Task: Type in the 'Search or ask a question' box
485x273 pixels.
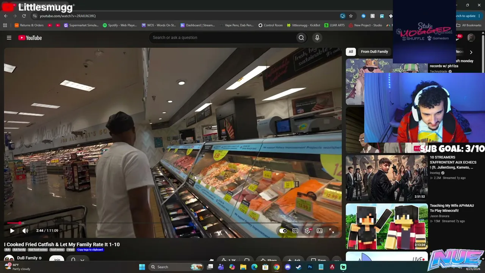Action: click(x=222, y=38)
